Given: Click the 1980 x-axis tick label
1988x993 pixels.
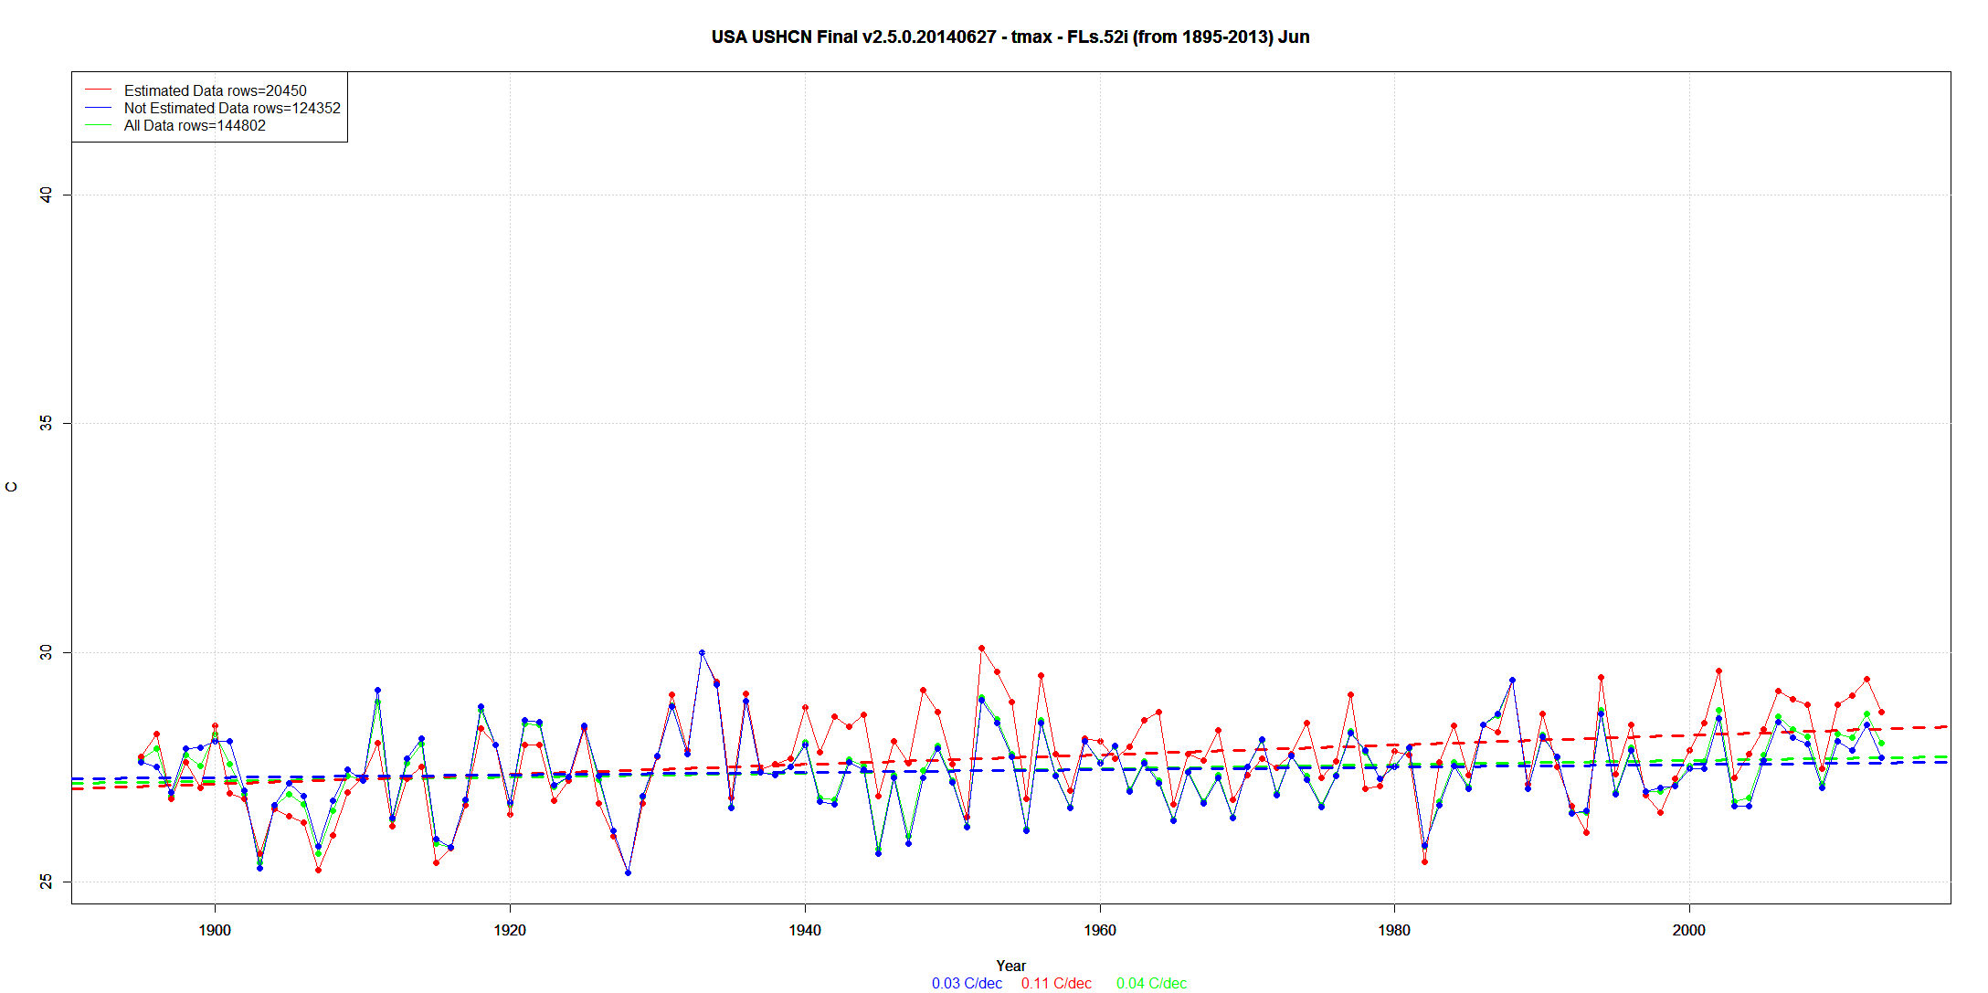Looking at the screenshot, I should [1394, 930].
